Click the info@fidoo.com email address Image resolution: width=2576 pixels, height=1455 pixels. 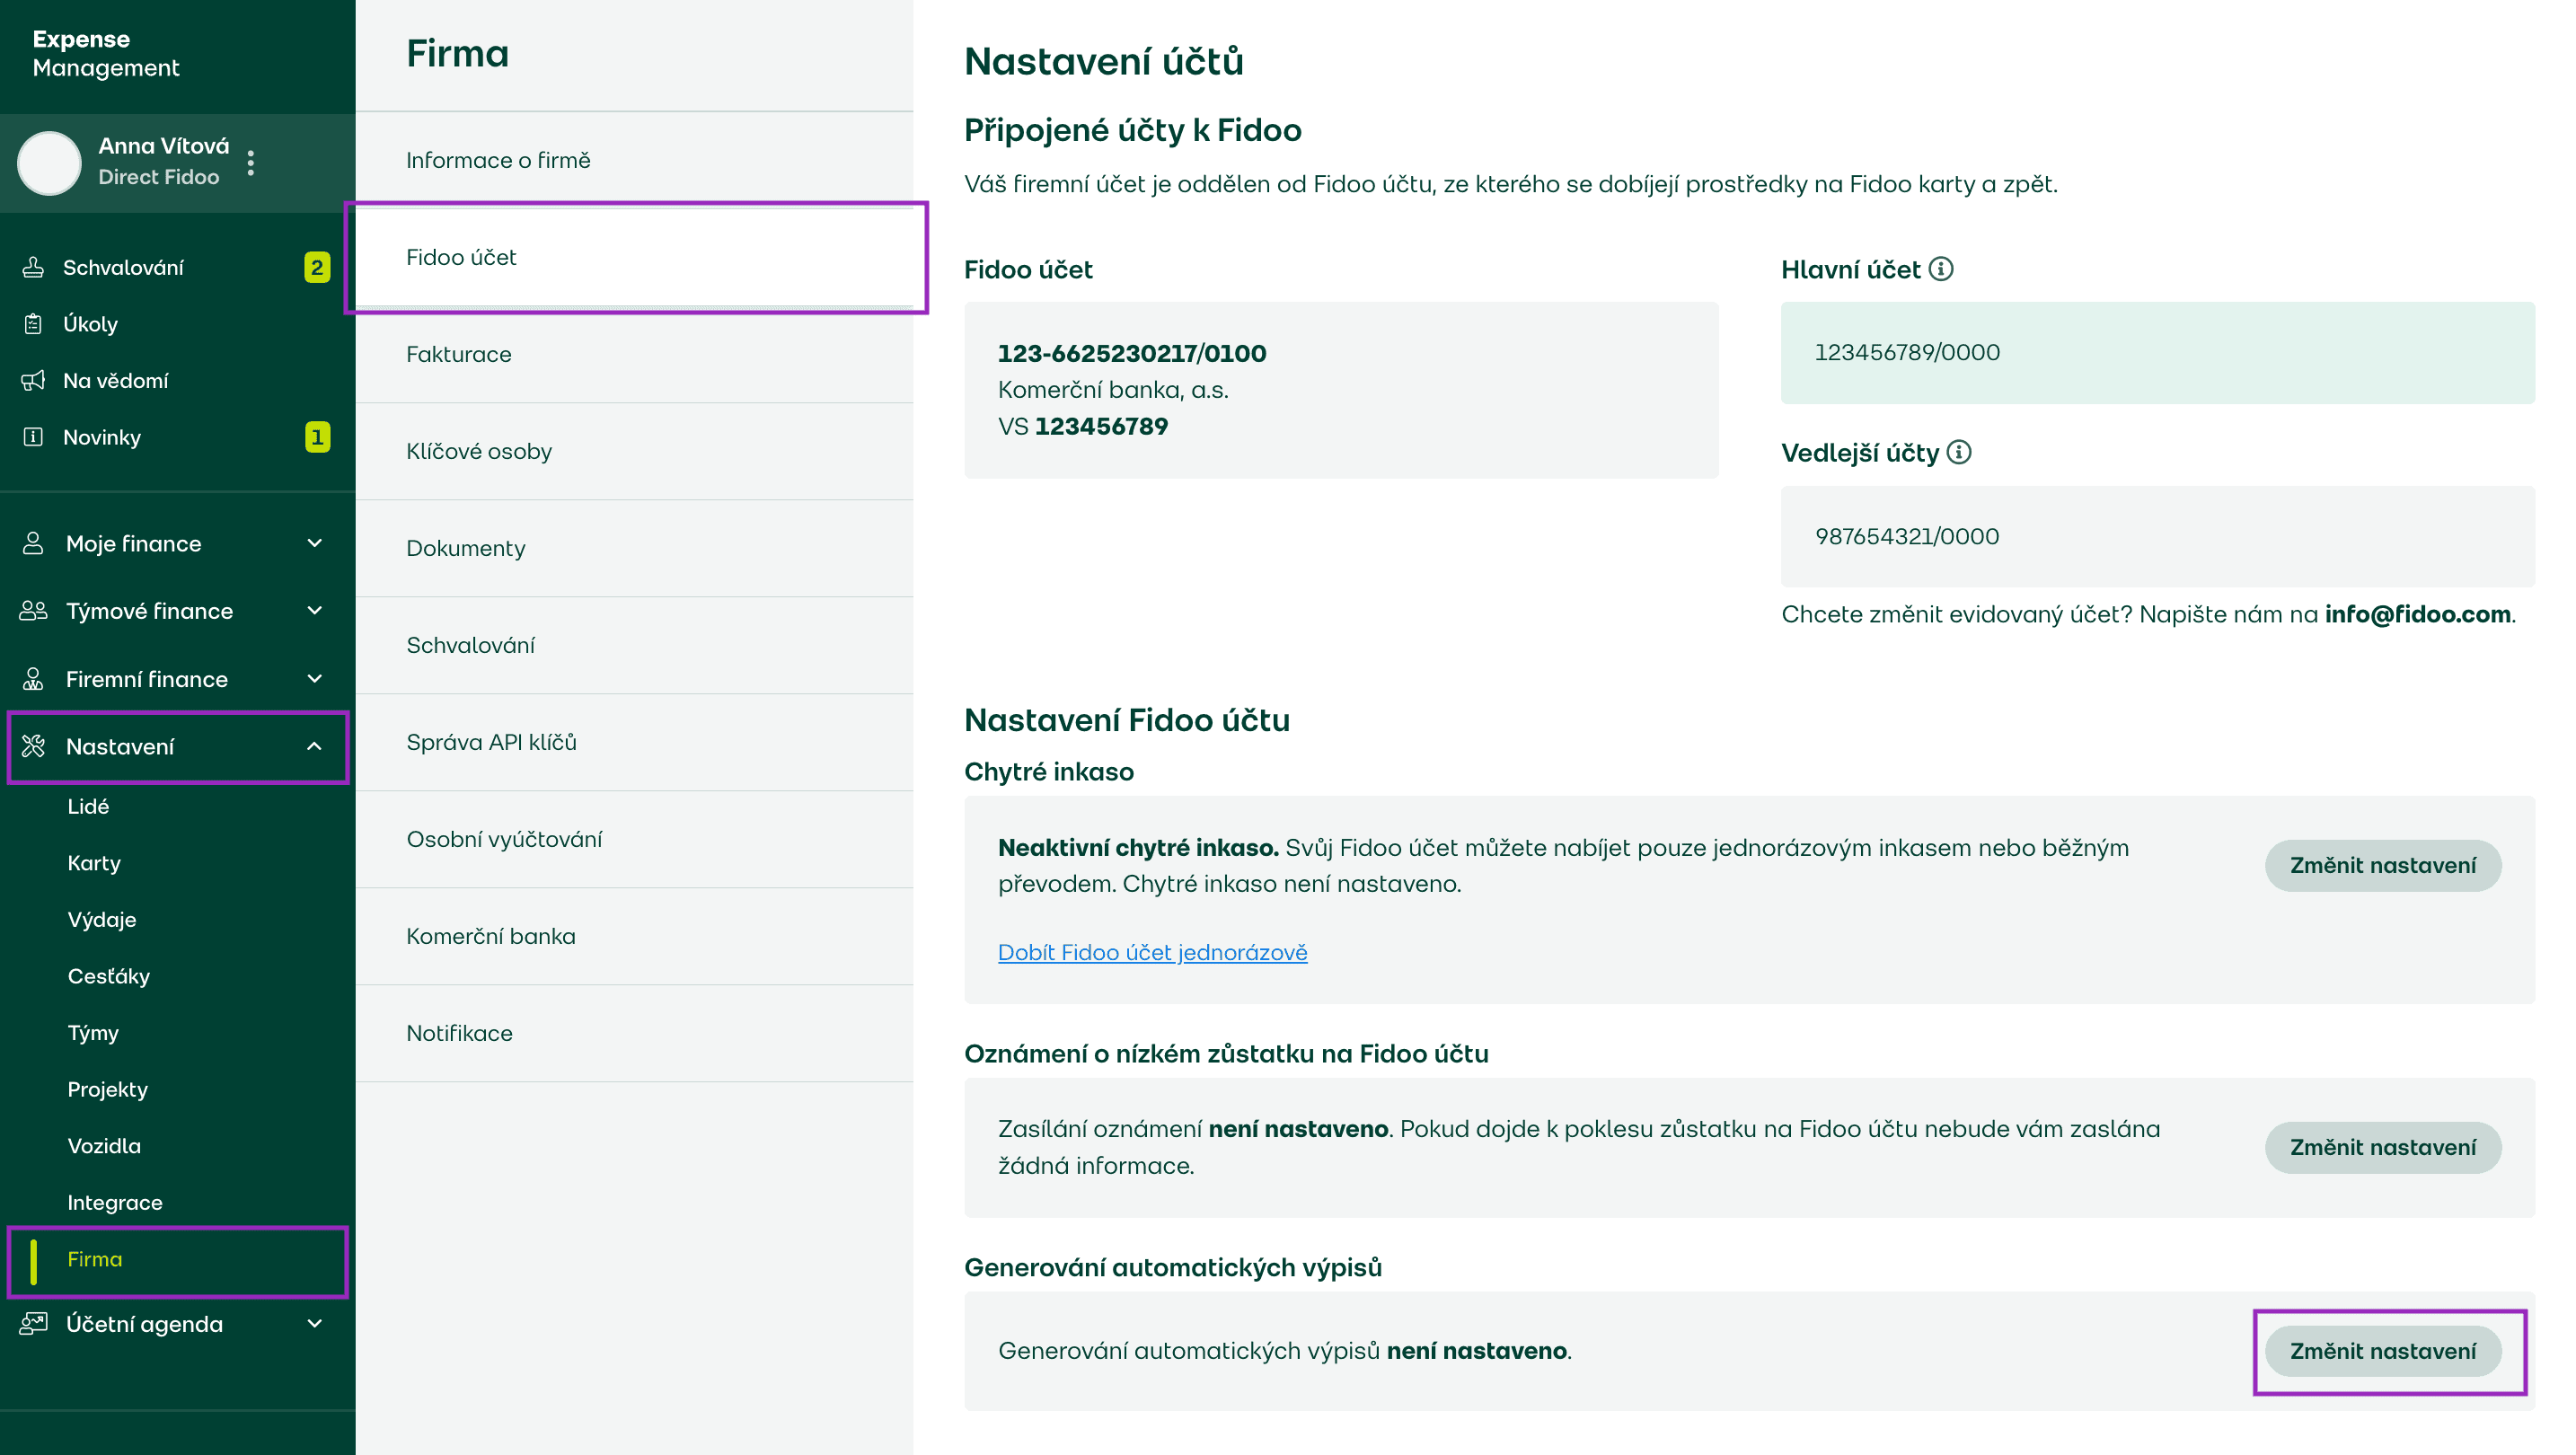(x=2417, y=614)
